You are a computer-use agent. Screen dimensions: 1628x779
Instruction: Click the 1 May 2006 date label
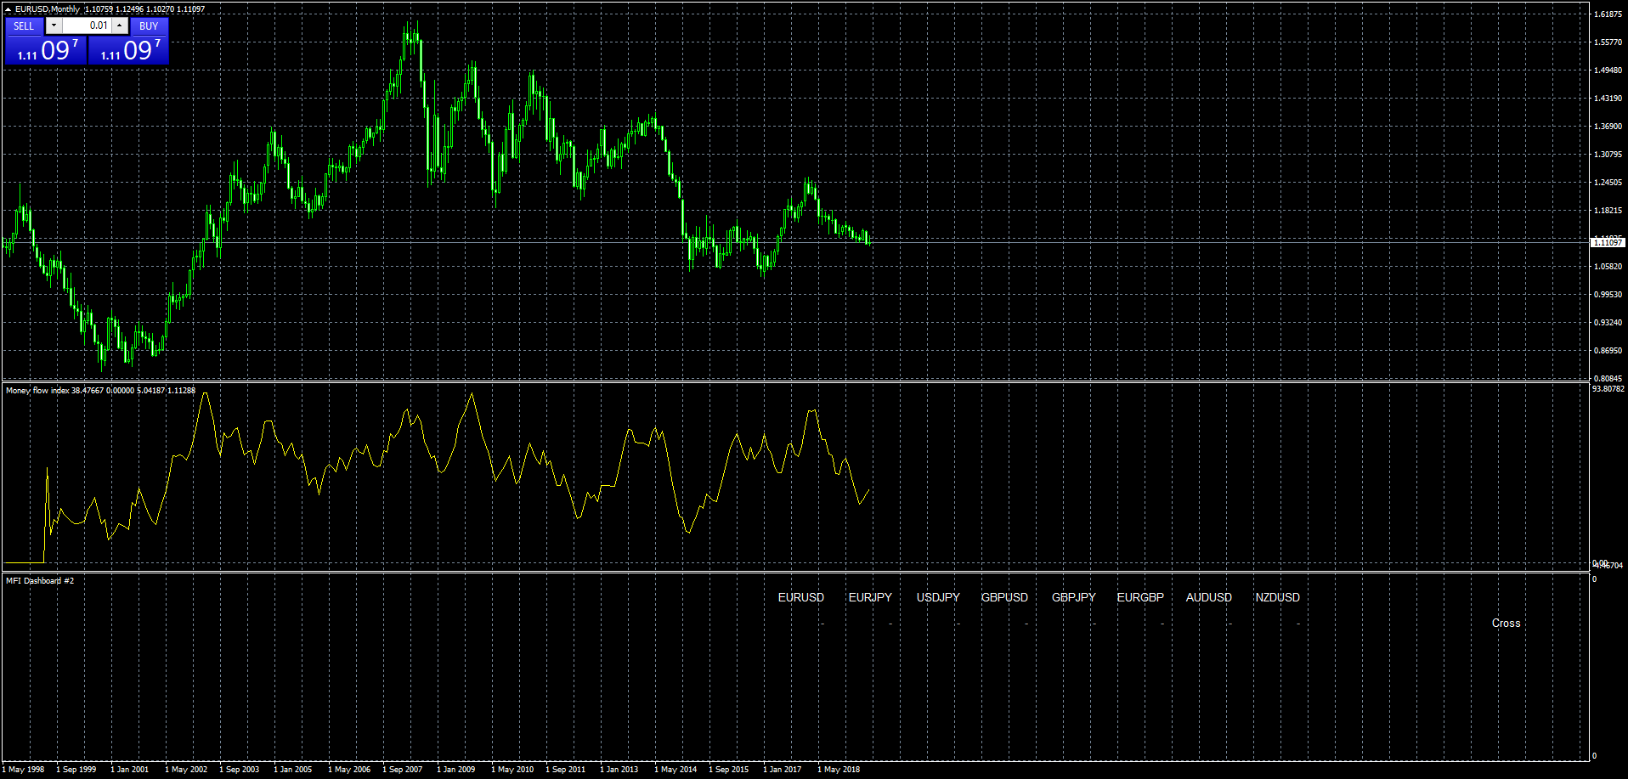(349, 770)
